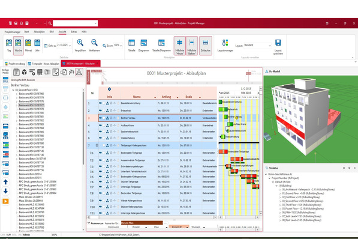Click the image picture icon in sidebar
Image resolution: width=358 pixels, height=239 pixels.
point(5,116)
